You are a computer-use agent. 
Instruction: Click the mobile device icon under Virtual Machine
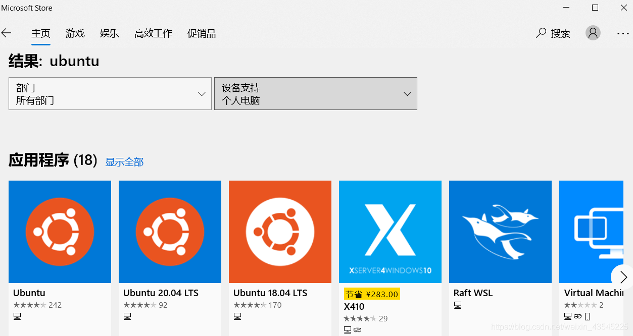[x=587, y=317]
